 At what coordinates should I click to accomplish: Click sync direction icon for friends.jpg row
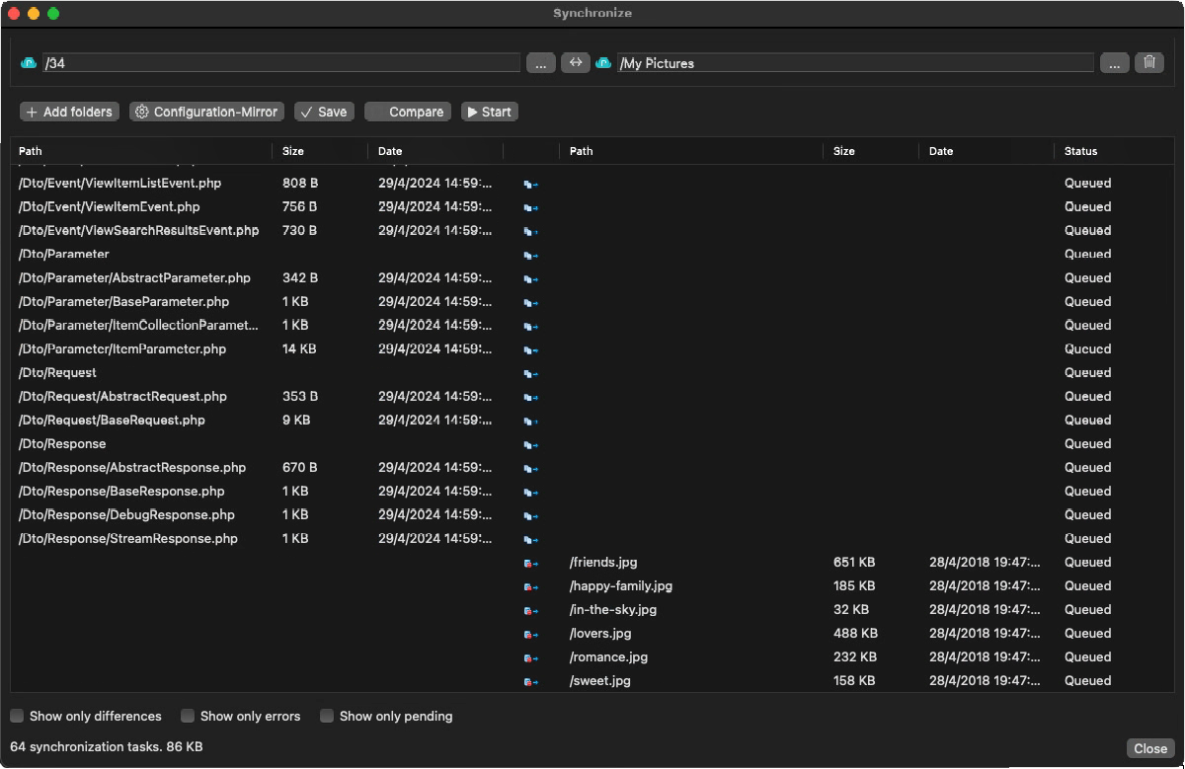pyautogui.click(x=531, y=563)
